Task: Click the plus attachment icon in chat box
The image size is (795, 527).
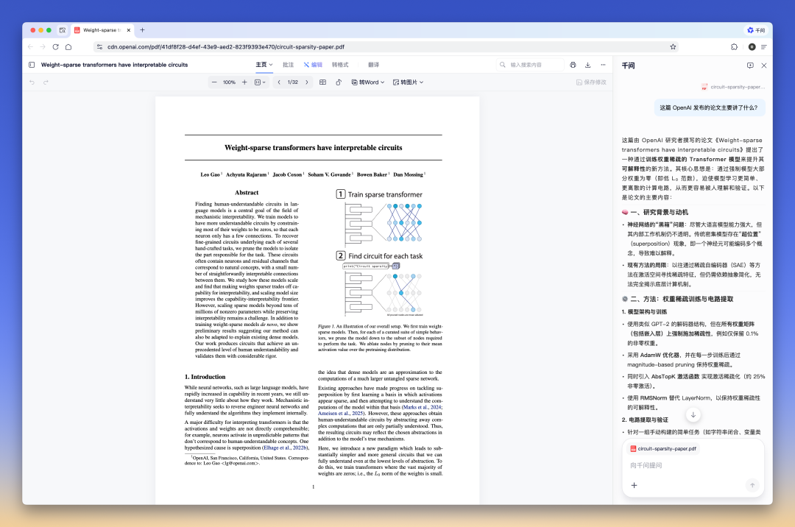Action: tap(634, 485)
